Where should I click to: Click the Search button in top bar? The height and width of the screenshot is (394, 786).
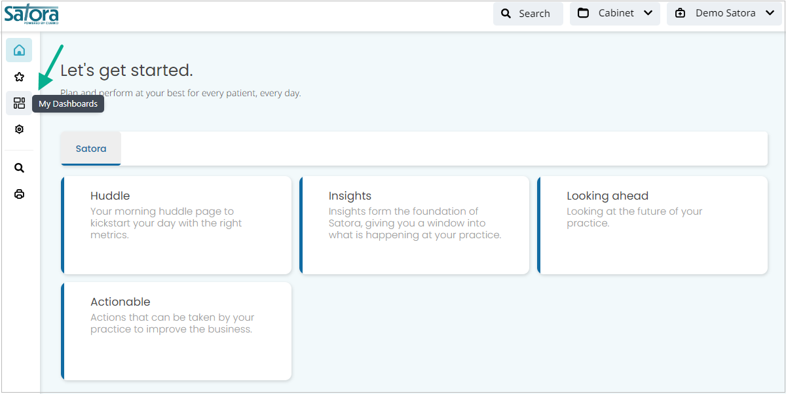(x=528, y=14)
